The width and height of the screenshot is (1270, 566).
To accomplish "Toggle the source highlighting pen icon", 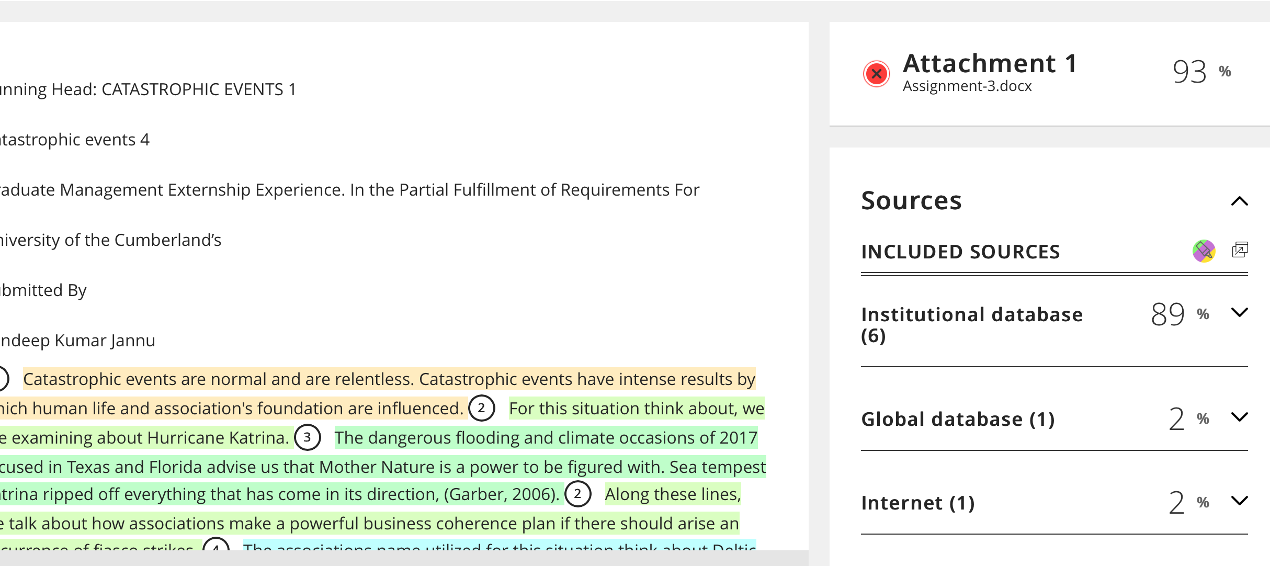I will [1204, 251].
